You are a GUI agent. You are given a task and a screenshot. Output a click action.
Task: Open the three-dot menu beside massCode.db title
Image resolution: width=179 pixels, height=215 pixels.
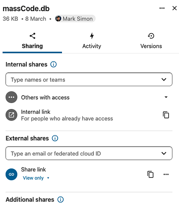point(162,8)
